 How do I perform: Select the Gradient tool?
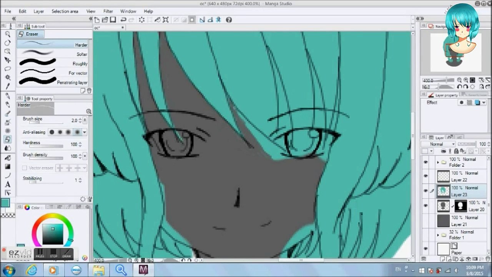pos(7,167)
